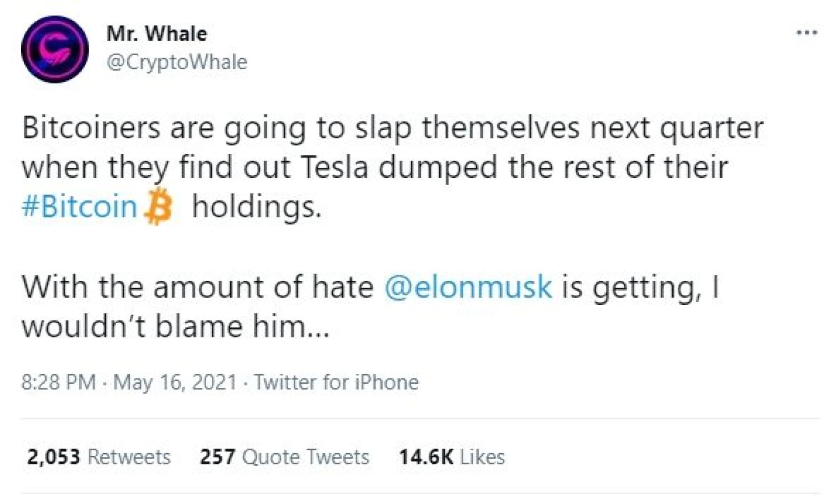
Task: Open the @elonmusk mention link
Action: point(468,287)
